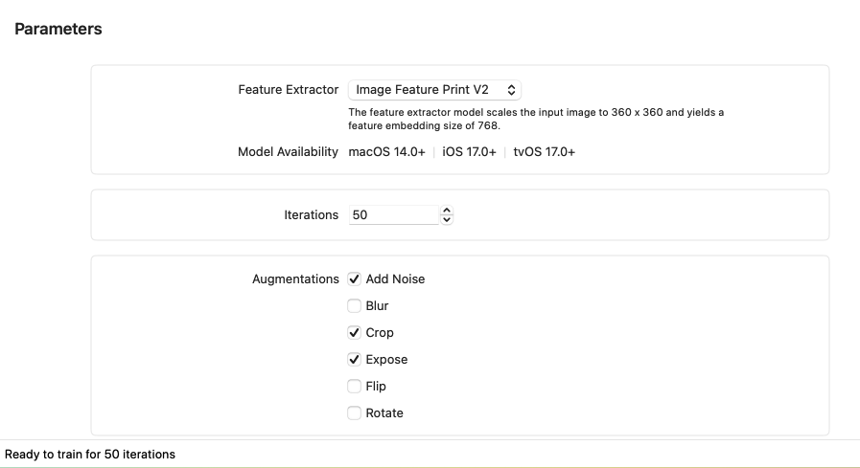Screen dimensions: 860x468
Task: Click the feature extractor description text
Action: [535, 119]
